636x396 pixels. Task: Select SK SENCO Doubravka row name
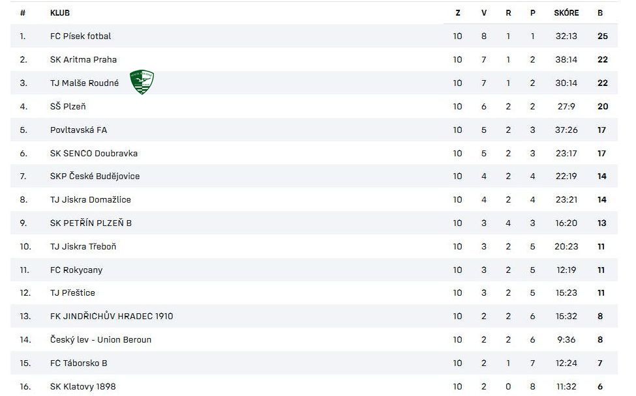[94, 153]
